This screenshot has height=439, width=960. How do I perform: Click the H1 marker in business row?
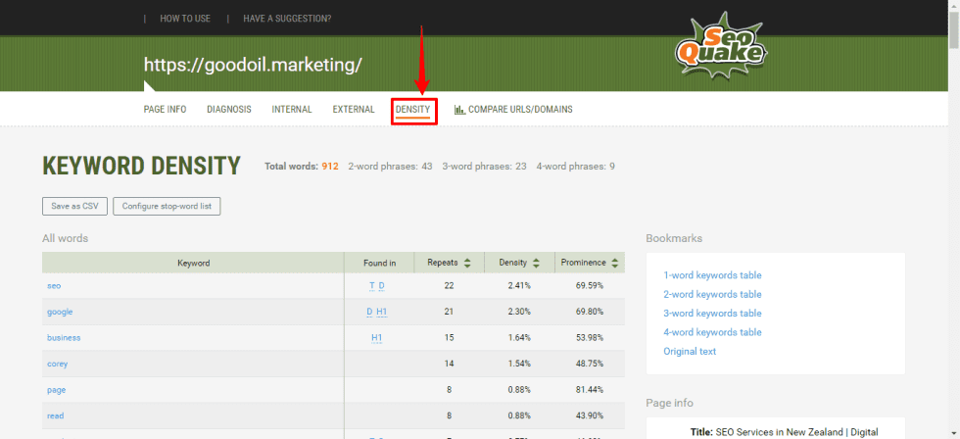[377, 337]
